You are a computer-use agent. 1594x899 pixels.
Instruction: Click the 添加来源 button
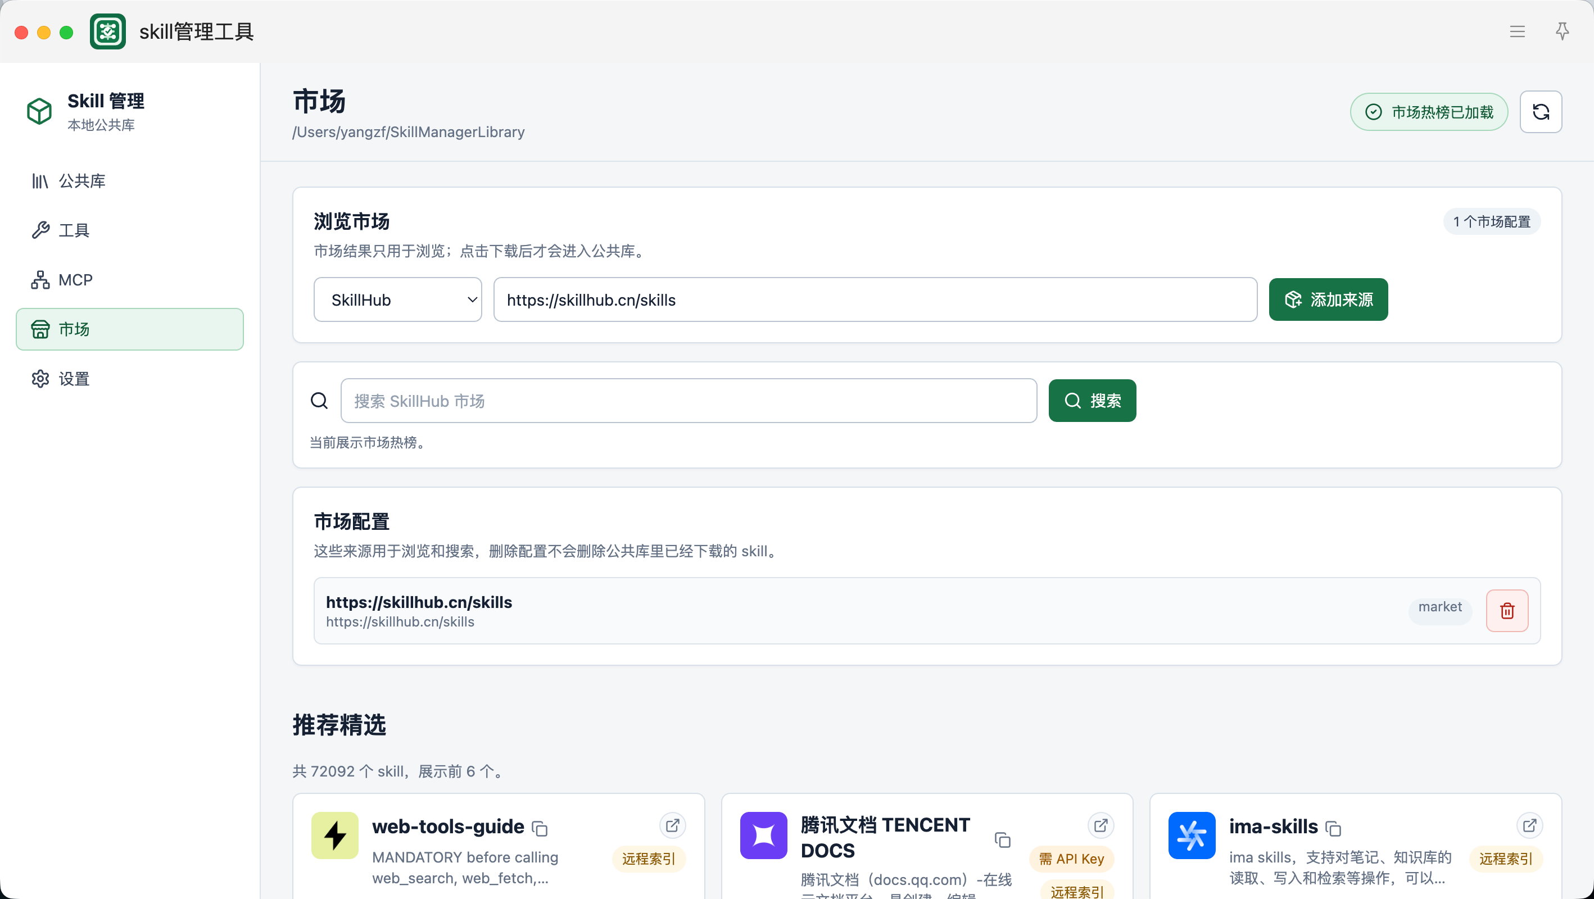tap(1329, 299)
